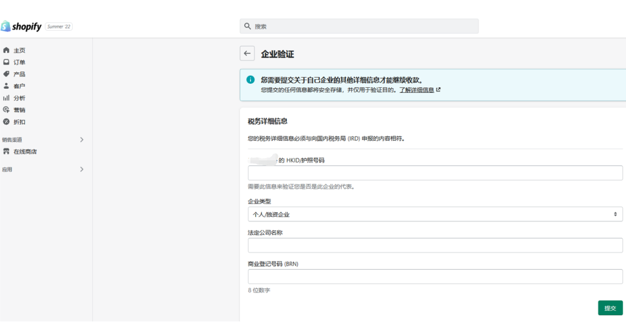Click the orders inbox icon beside 订单
Screen dimensions: 626x324
tap(6, 62)
